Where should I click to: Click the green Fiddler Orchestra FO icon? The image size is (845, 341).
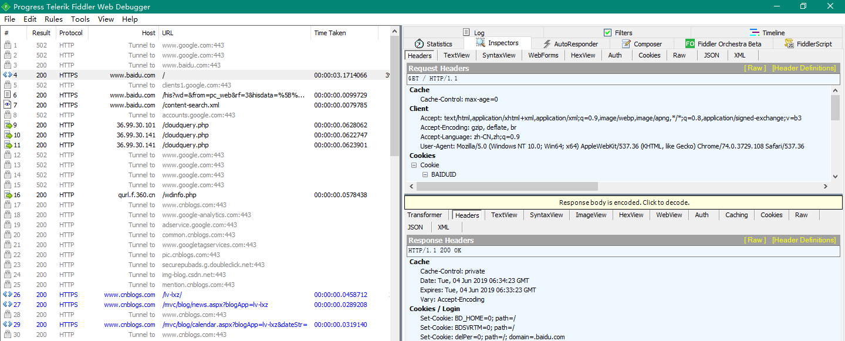pos(690,44)
